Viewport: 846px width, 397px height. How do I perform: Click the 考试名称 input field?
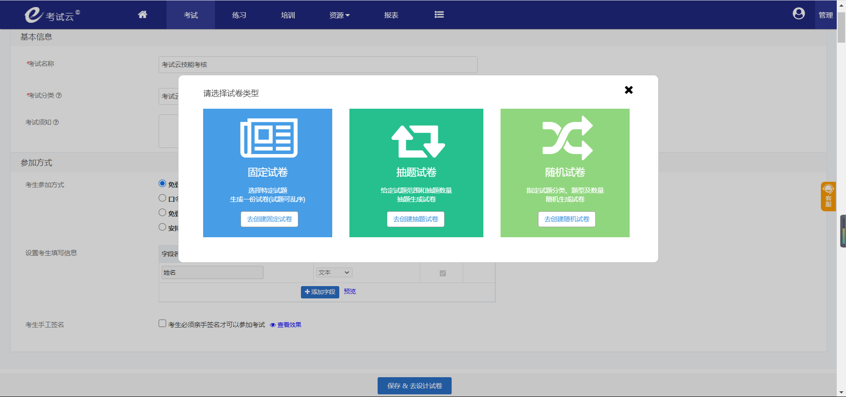click(318, 65)
